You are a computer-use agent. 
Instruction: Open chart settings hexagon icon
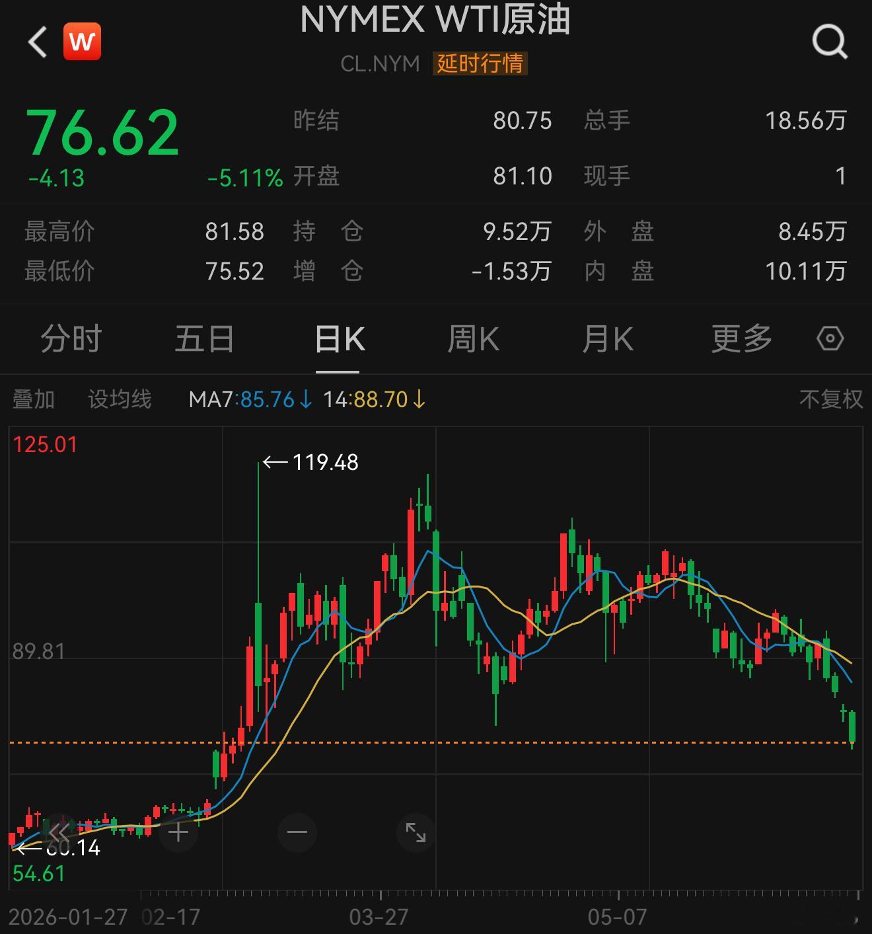coord(830,338)
